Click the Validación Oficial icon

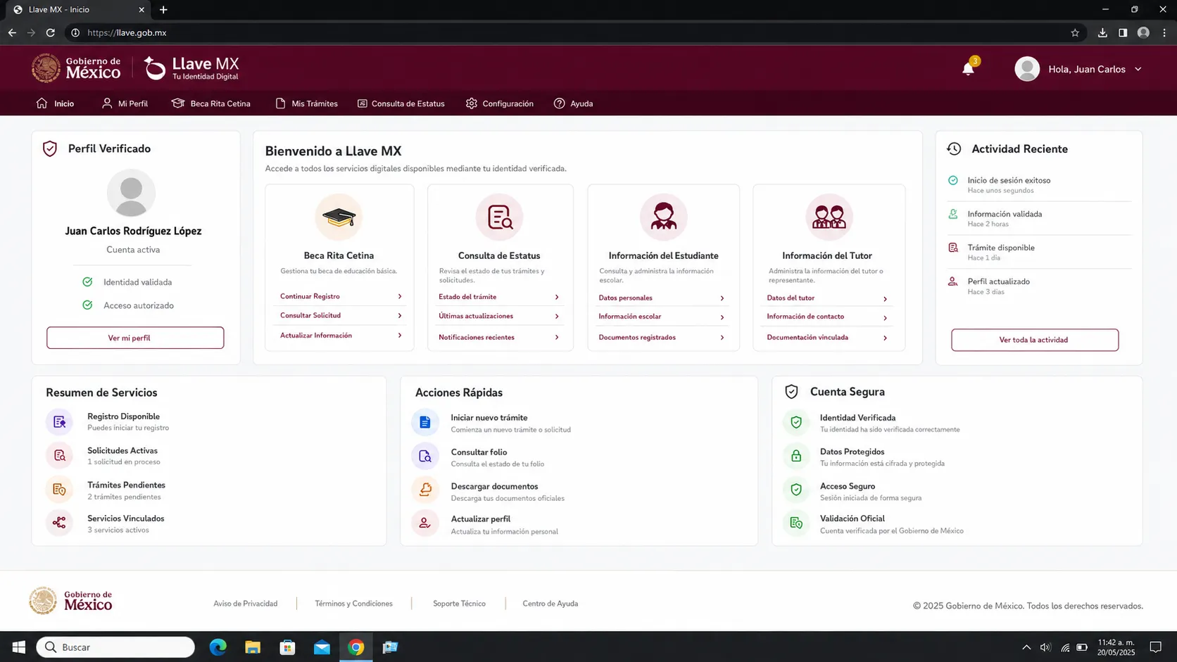tap(796, 523)
